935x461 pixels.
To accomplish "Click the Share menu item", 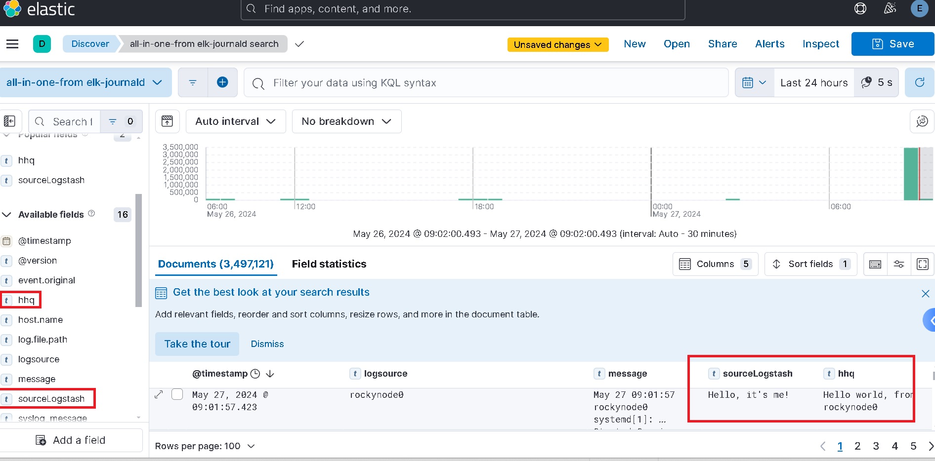I will 722,44.
